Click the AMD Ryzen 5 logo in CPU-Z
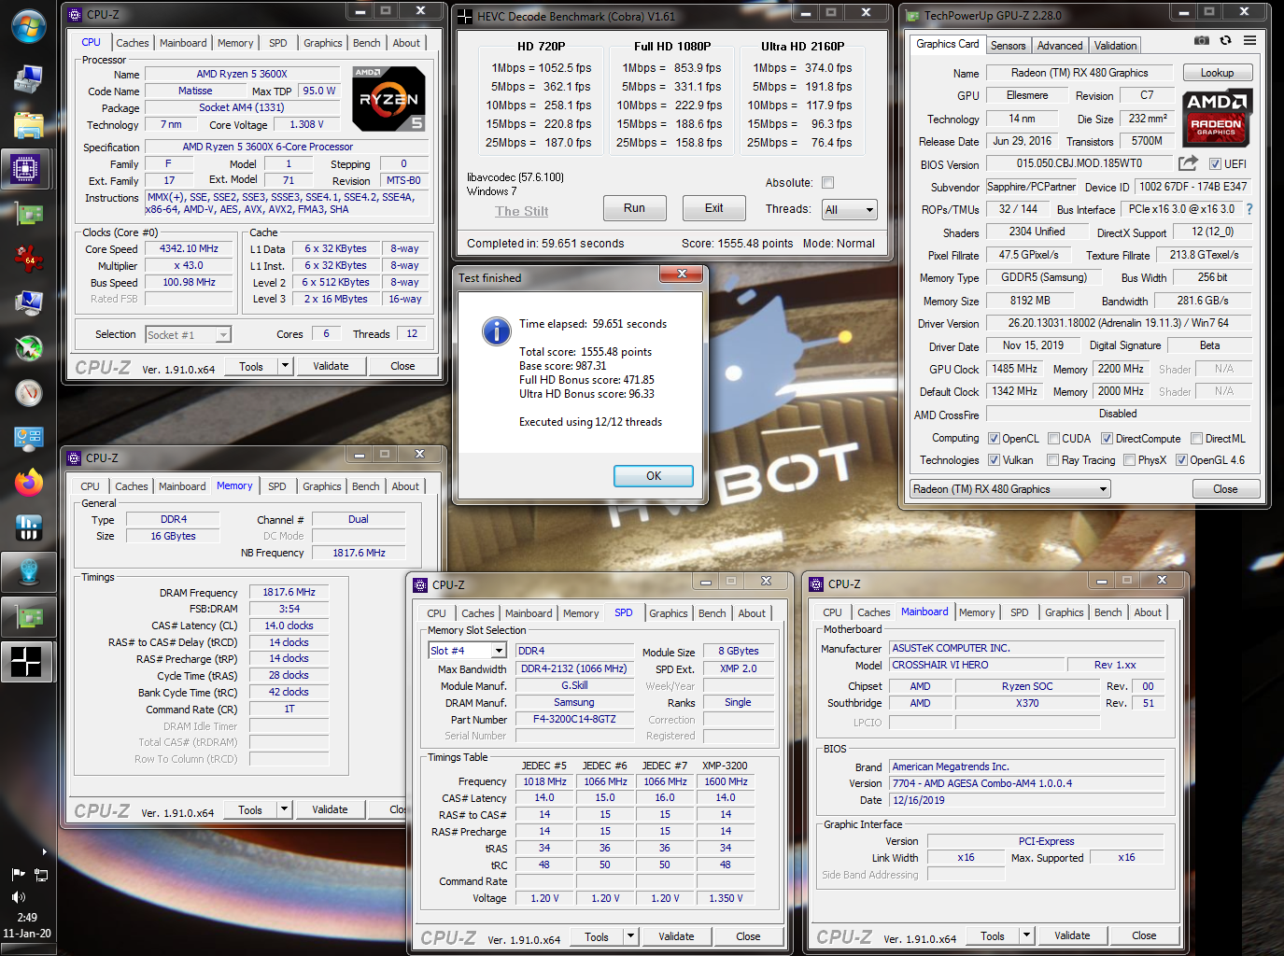 [x=389, y=99]
